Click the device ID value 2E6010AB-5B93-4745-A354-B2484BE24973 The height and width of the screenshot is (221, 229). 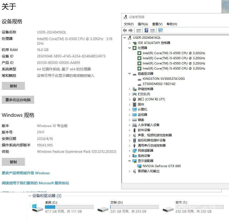71,56
